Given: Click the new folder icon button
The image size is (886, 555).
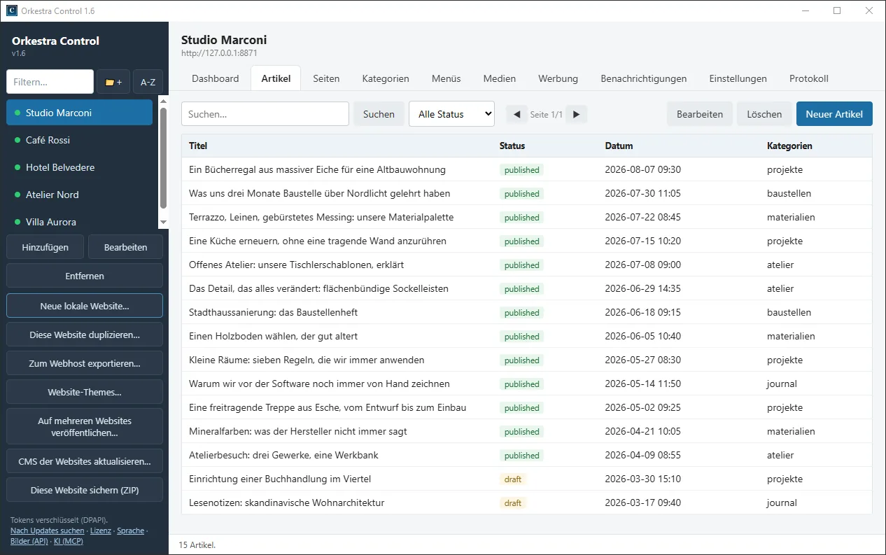Looking at the screenshot, I should pyautogui.click(x=113, y=82).
